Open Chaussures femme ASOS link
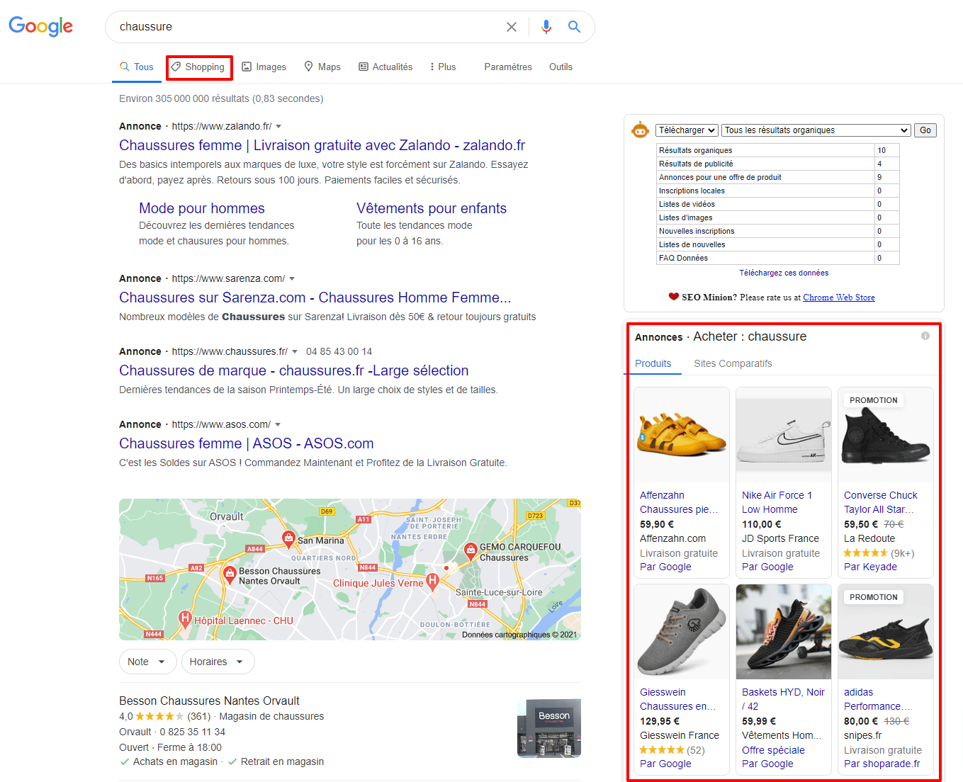 [246, 443]
